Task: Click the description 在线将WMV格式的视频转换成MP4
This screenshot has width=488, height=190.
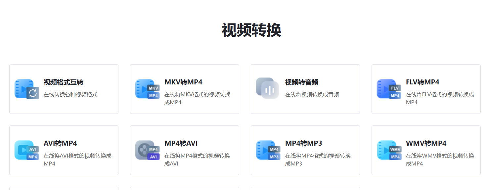Action: pyautogui.click(x=440, y=160)
